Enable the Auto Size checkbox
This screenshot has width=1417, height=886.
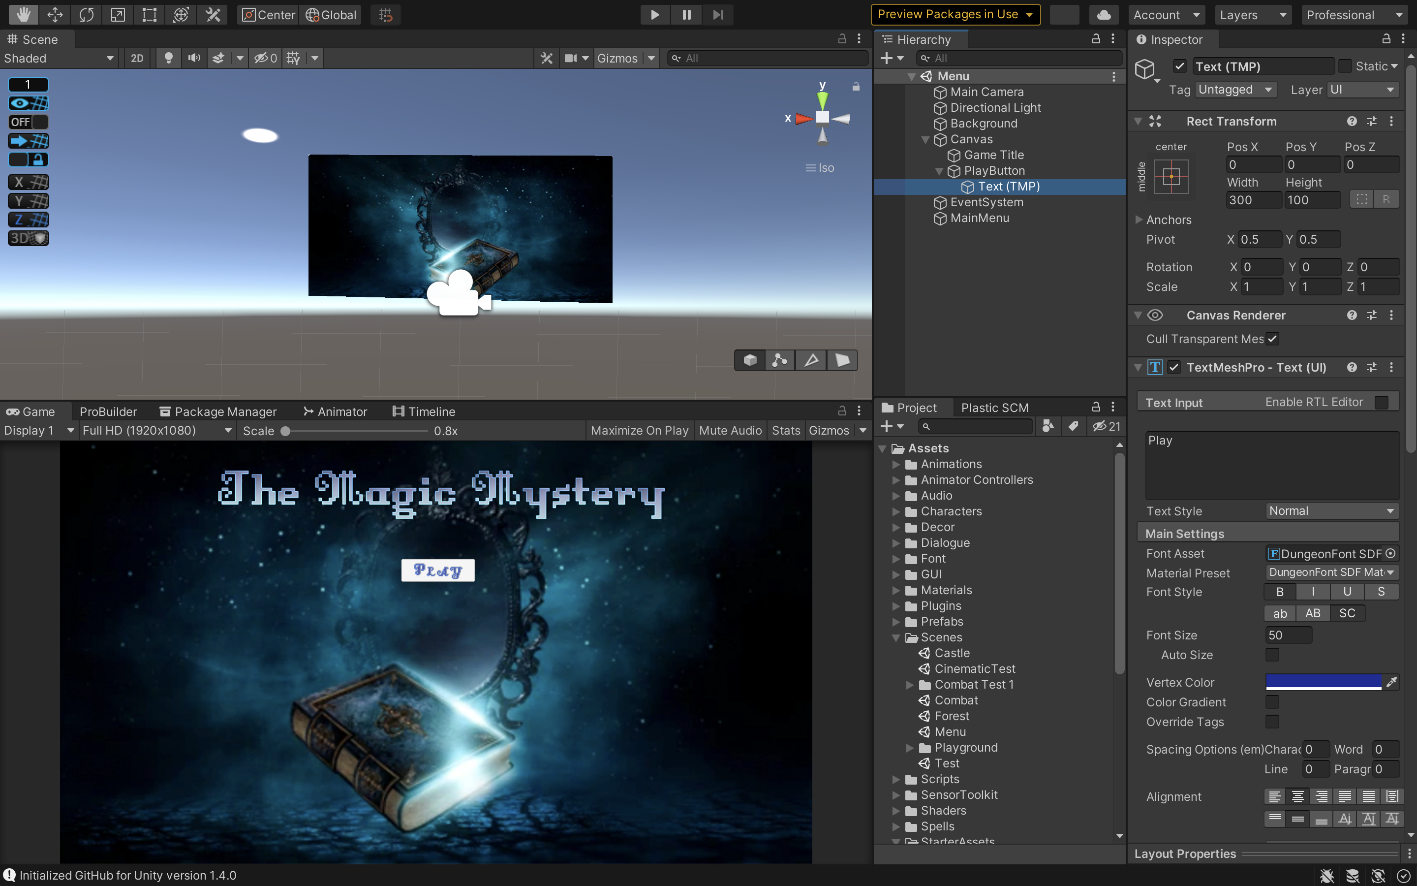pyautogui.click(x=1272, y=655)
